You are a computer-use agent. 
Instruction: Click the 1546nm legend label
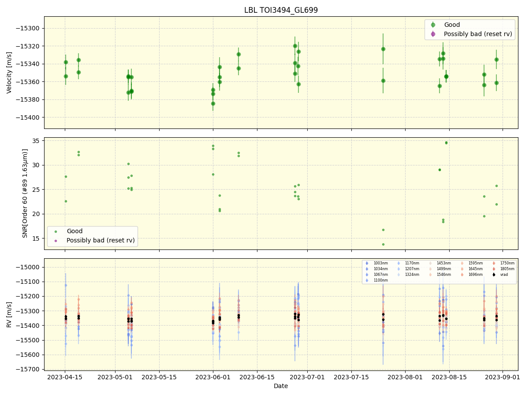click(x=444, y=275)
